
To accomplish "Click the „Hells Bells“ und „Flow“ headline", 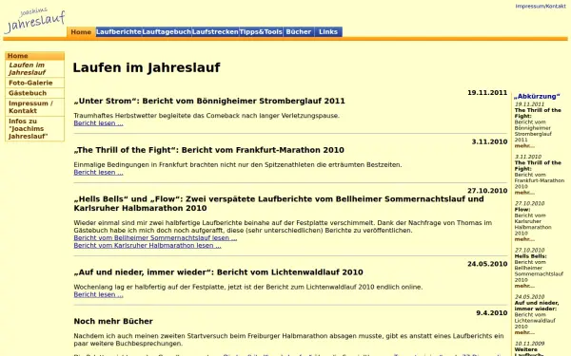I will pyautogui.click(x=279, y=203).
